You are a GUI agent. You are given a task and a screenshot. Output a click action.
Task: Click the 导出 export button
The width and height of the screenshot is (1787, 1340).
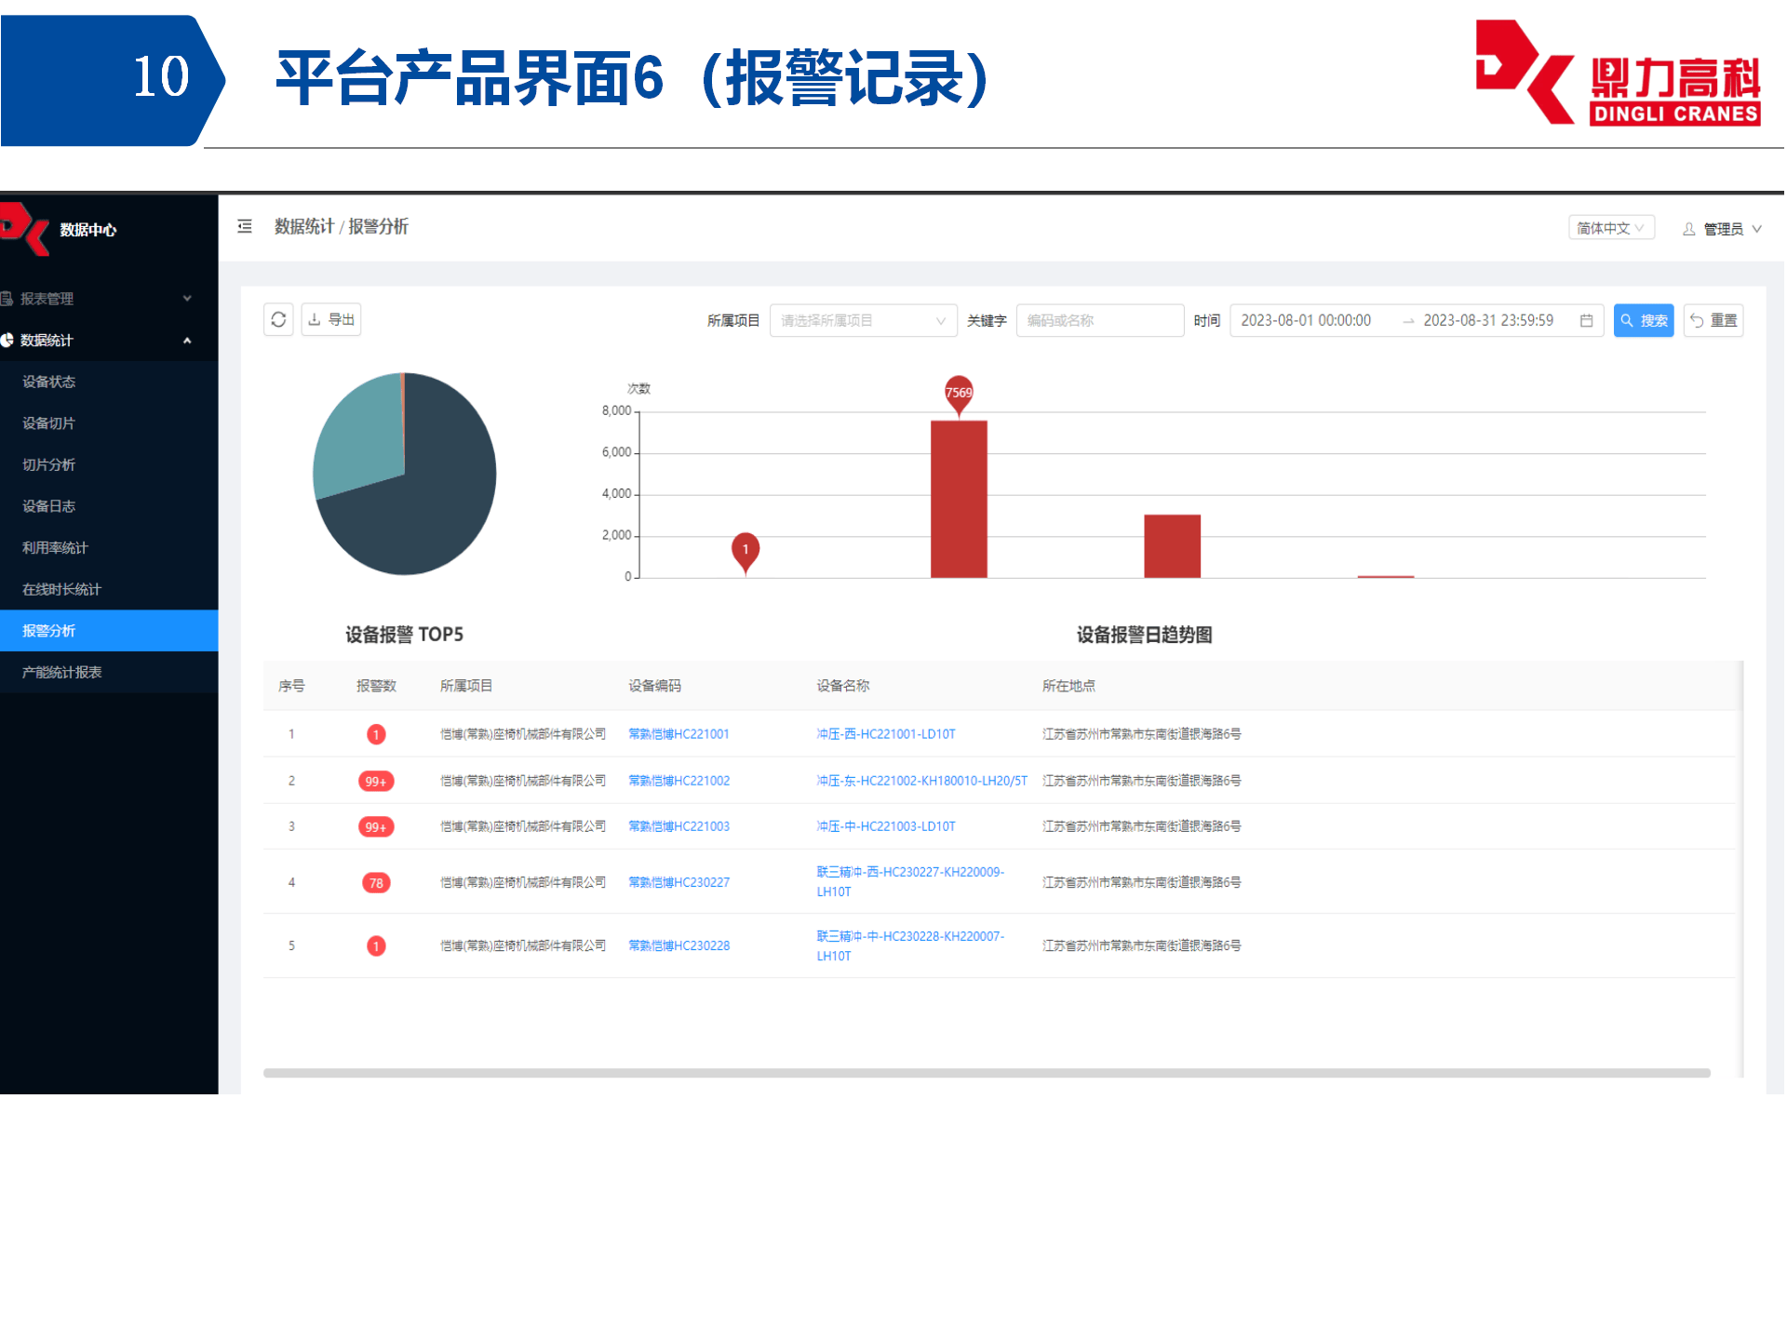331,320
